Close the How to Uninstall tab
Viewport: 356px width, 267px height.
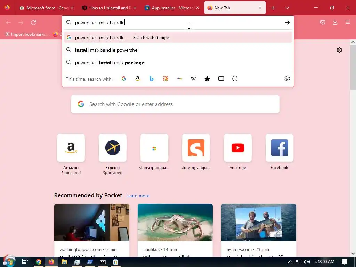click(x=135, y=8)
